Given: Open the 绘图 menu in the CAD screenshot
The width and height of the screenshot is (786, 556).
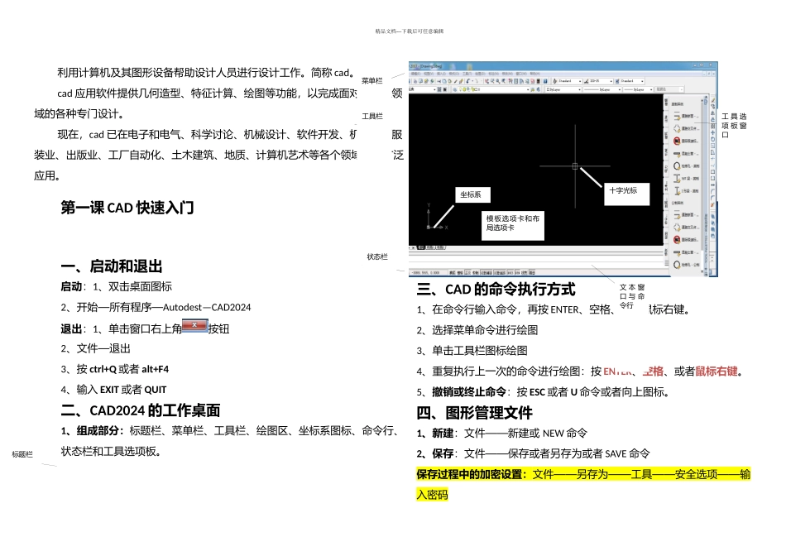Looking at the screenshot, I should pos(480,74).
